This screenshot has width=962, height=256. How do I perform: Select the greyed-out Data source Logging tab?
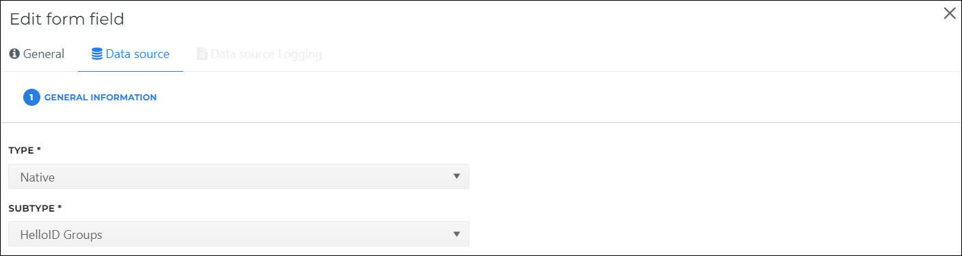point(260,54)
